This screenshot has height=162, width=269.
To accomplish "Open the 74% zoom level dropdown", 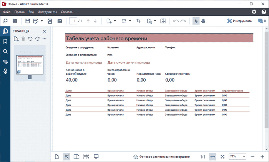I will 237,157.
